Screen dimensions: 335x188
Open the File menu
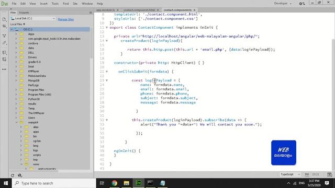(14, 4)
